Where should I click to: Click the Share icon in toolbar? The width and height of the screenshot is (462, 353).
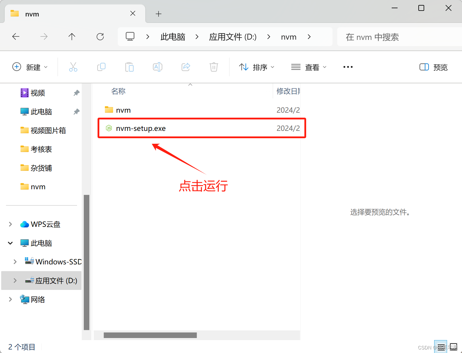pyautogui.click(x=186, y=67)
